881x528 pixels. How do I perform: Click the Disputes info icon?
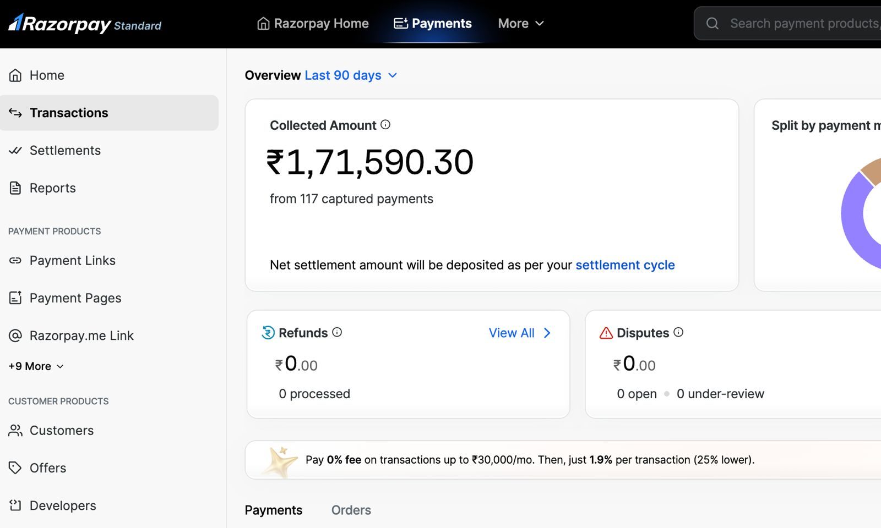tap(678, 332)
